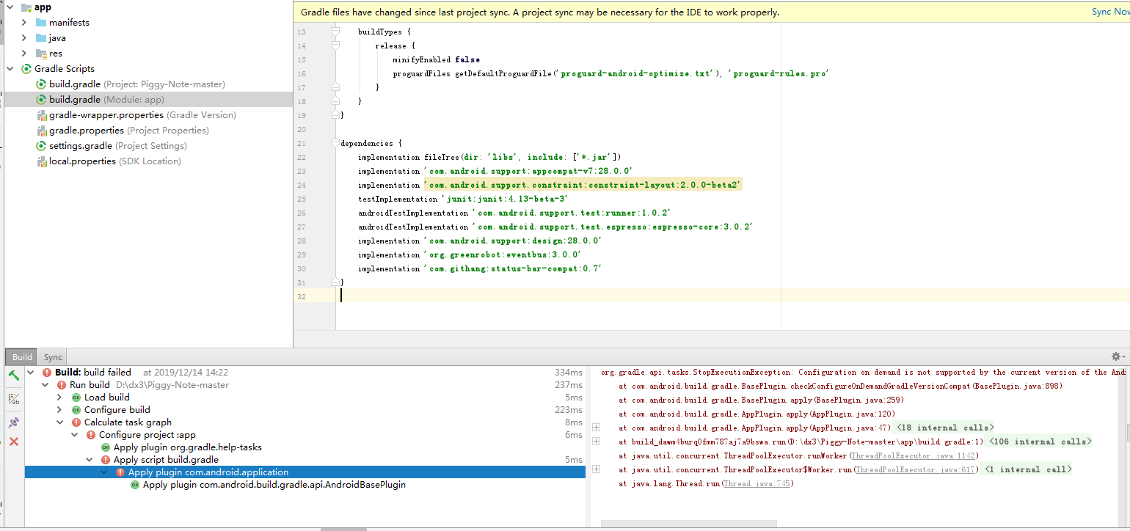Toggle the tree/text view icon in Build panel
This screenshot has width=1130, height=531.
[13, 399]
